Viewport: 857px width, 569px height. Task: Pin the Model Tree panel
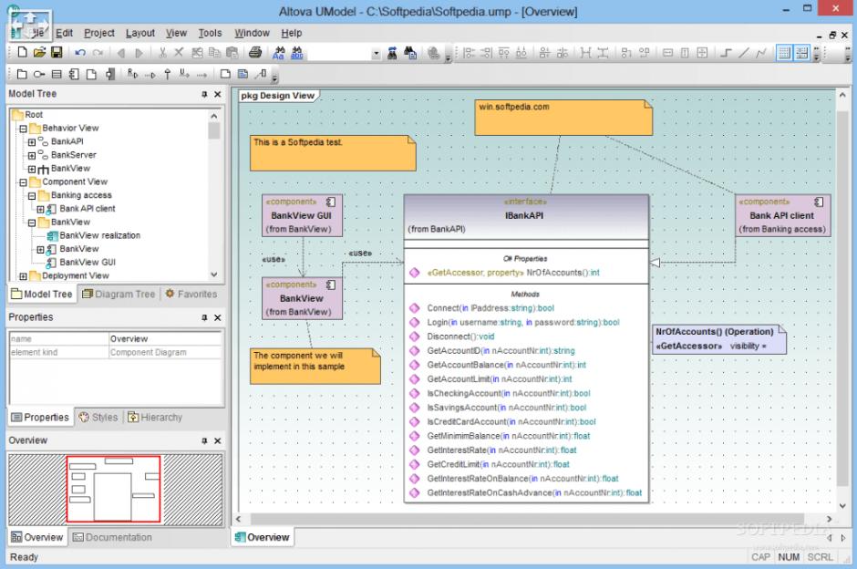(x=204, y=94)
